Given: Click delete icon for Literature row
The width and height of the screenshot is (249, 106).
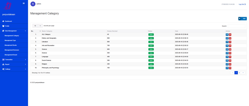Looking at the screenshot, I should point(230,42).
